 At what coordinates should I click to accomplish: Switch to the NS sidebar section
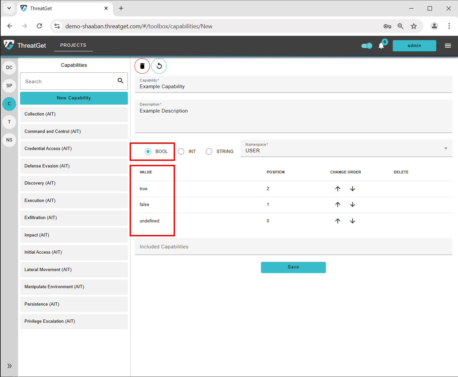tap(9, 140)
